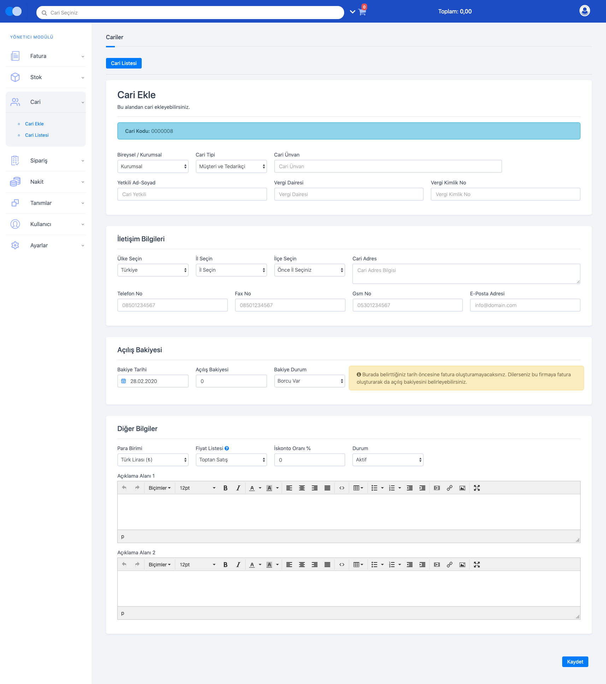Open Bireysel / Kurumsal dropdown
This screenshot has width=606, height=684.
pos(153,166)
